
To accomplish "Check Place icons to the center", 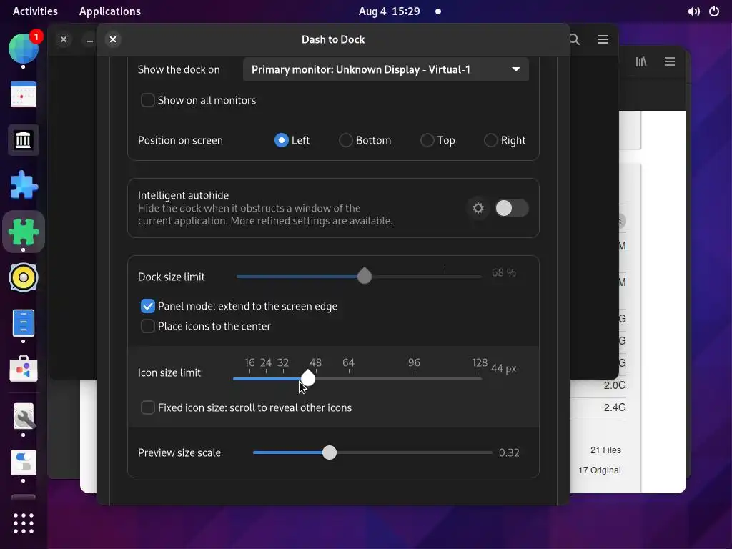I will coord(148,326).
